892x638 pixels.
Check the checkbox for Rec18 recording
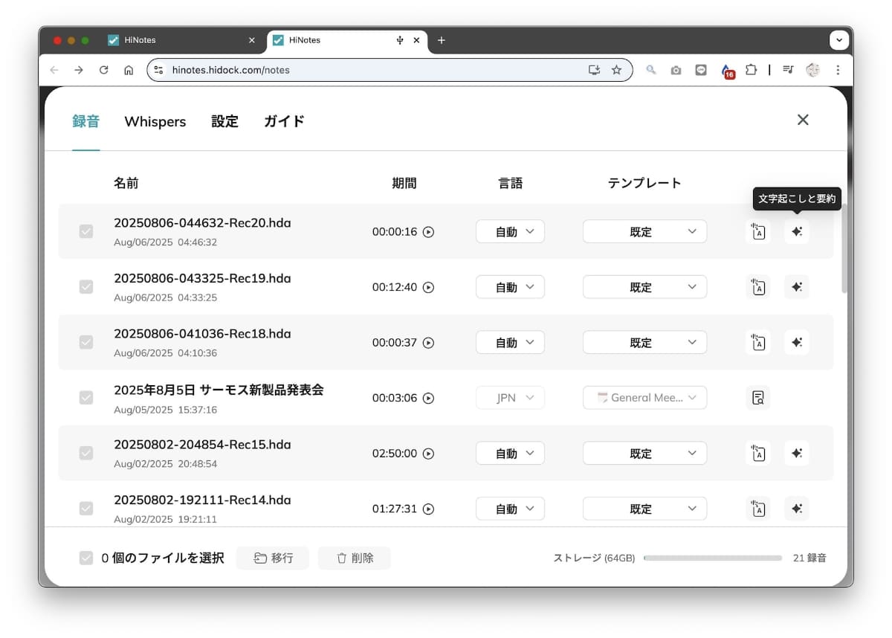click(85, 342)
